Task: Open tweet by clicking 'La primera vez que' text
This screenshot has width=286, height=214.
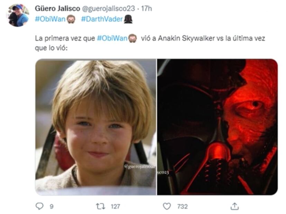Action: pyautogui.click(x=65, y=38)
